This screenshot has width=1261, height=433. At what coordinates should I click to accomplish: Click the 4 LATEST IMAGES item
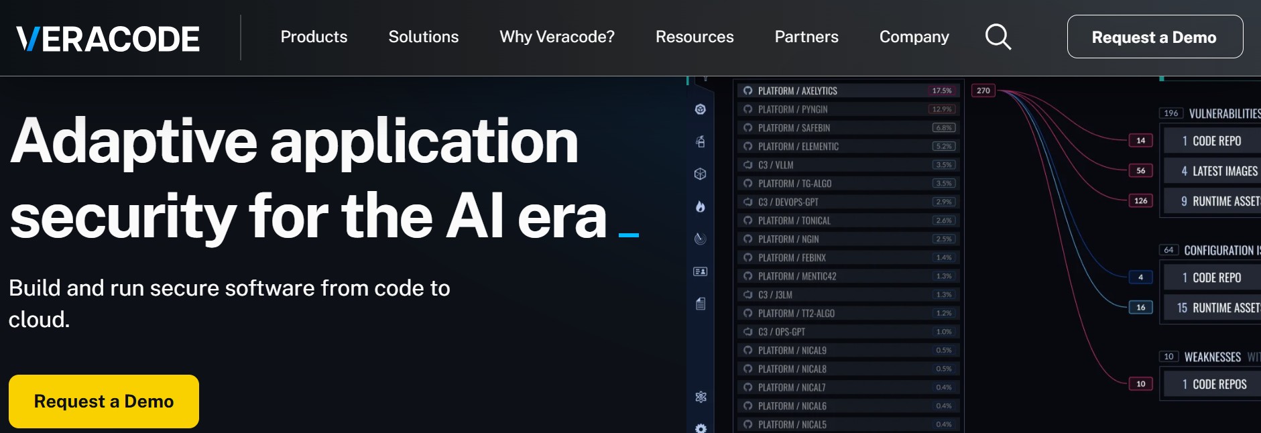(x=1213, y=171)
